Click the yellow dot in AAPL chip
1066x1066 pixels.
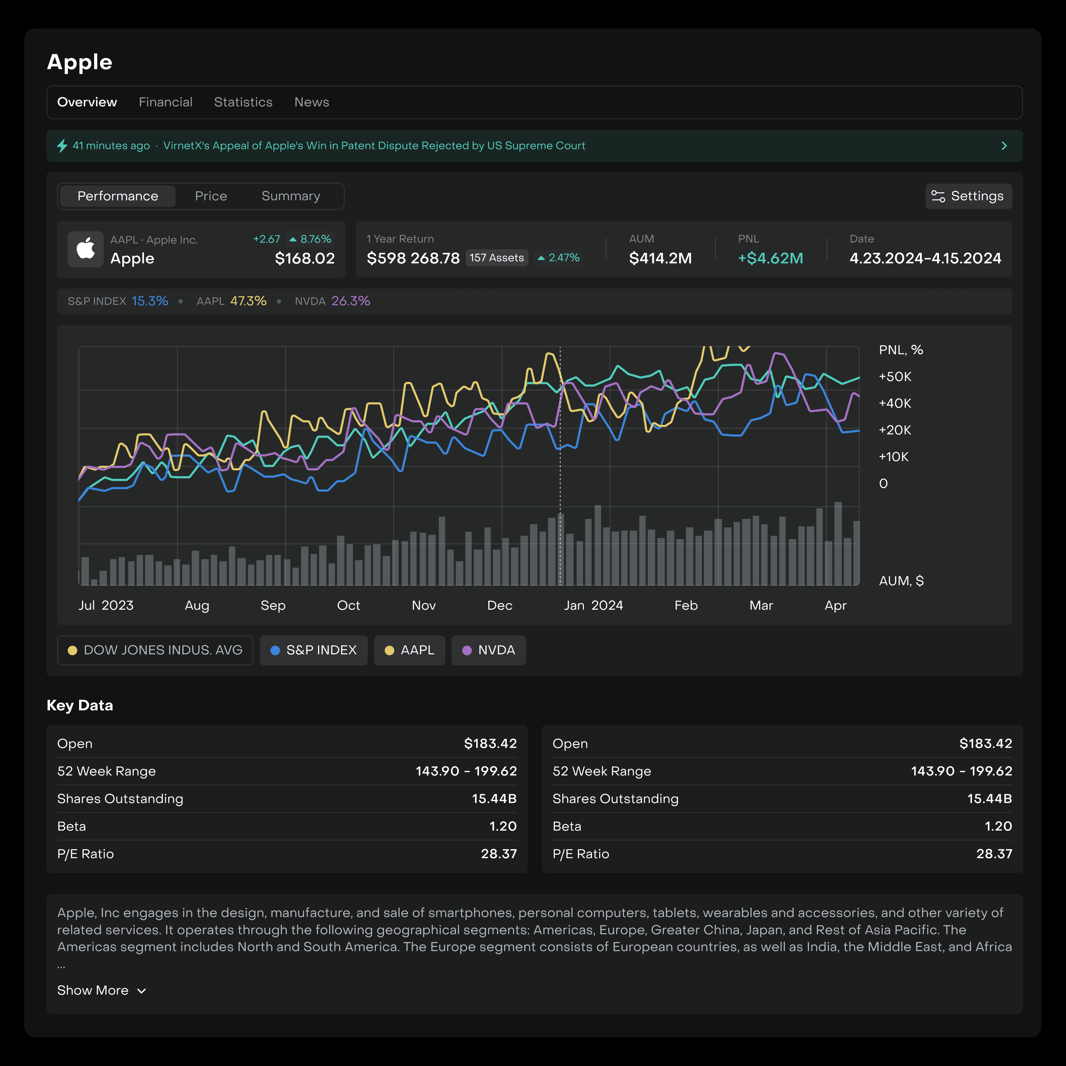390,651
